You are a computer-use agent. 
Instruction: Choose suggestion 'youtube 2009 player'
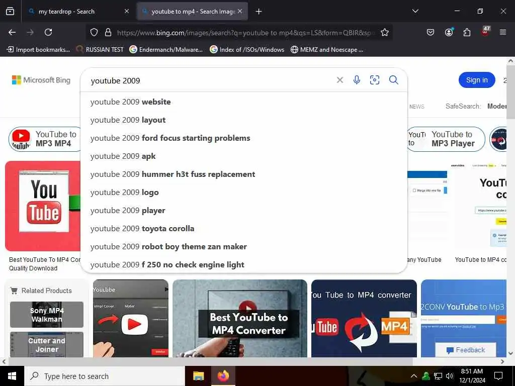244,211
